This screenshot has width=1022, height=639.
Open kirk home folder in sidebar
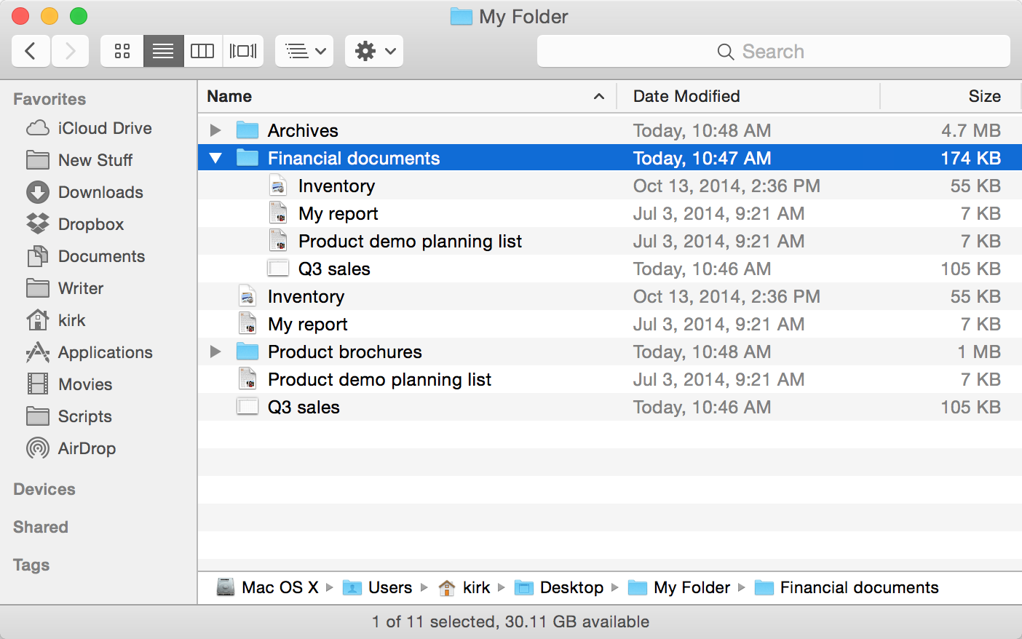click(55, 320)
